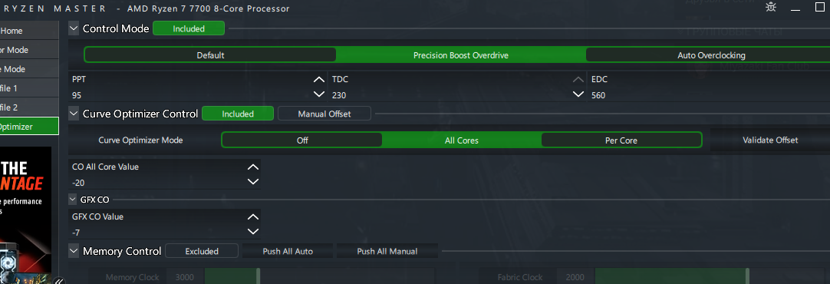Select Auto Overclocking mode
The image size is (830, 284).
tap(711, 55)
